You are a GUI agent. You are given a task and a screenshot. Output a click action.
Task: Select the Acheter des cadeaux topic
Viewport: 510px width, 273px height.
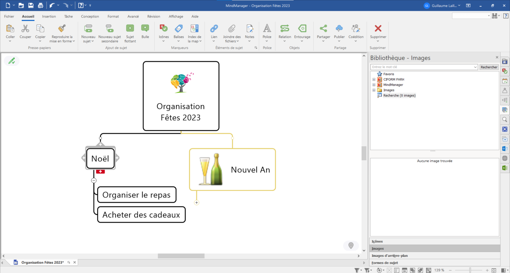coord(141,215)
